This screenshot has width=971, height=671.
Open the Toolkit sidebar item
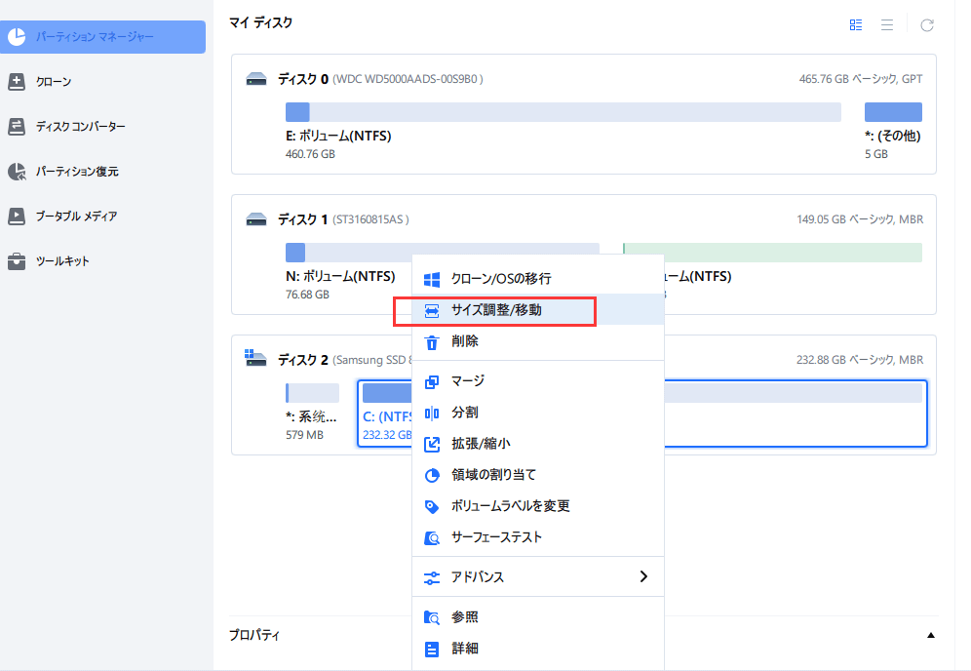coord(62,261)
